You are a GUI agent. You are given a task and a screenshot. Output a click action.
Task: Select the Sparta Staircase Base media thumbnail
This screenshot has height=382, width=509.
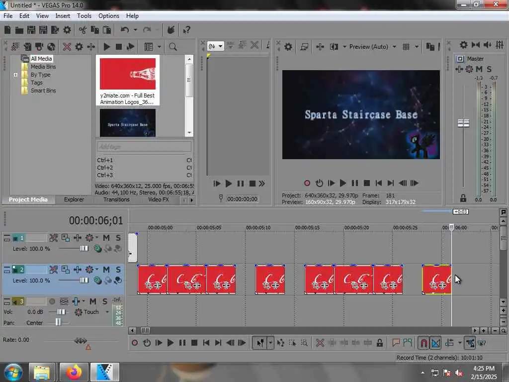click(x=128, y=123)
